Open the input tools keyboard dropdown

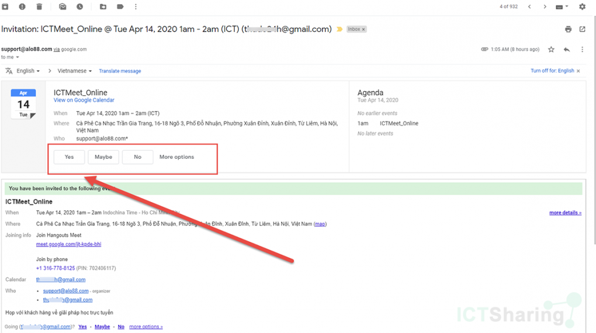click(x=562, y=6)
